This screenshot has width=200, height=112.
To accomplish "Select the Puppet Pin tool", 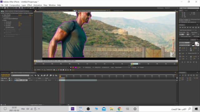I will click(x=40, y=8).
